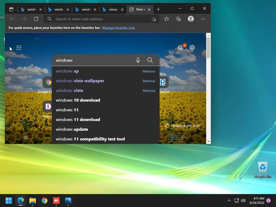Remove 'windows vista' search history entry
Screen dimensions: 276x207
coord(149,91)
